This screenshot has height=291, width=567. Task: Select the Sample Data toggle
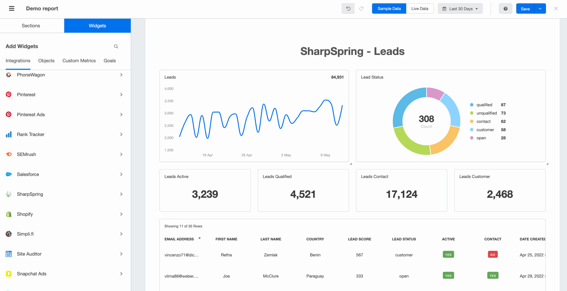(389, 9)
